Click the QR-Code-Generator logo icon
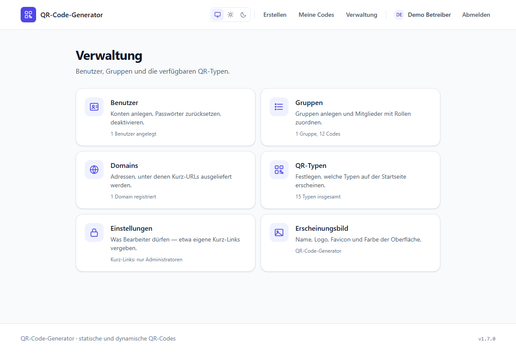Viewport: 516px width, 353px height. coord(28,15)
